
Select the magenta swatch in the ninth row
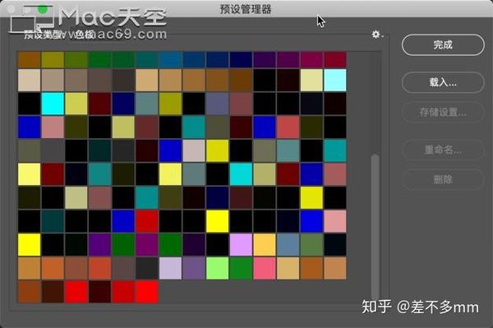pos(147,245)
